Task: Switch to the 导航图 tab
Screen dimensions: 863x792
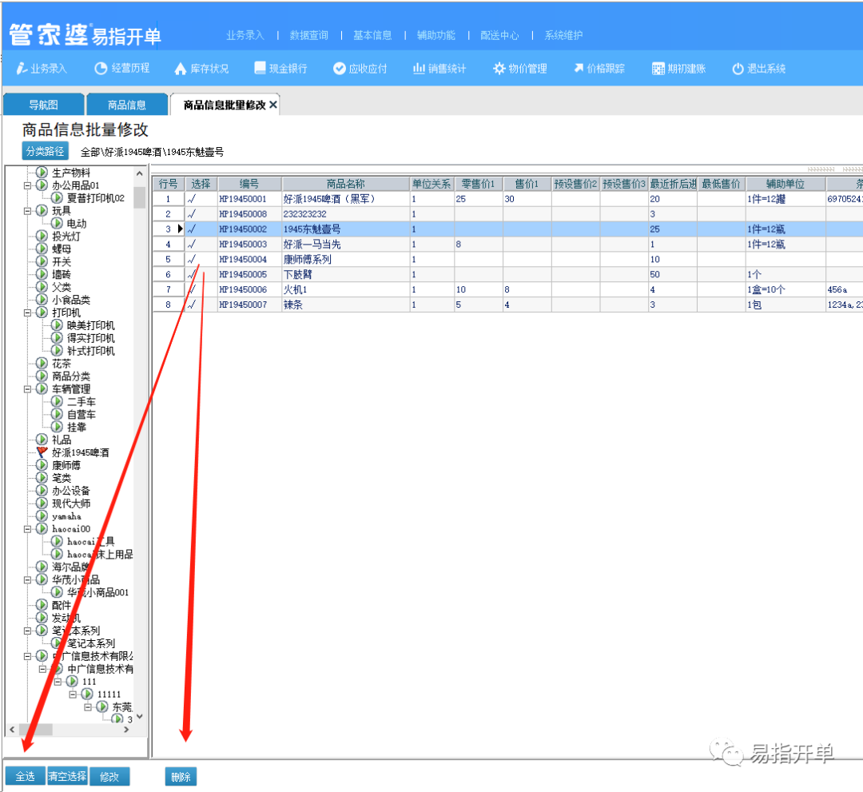Action: pos(43,105)
